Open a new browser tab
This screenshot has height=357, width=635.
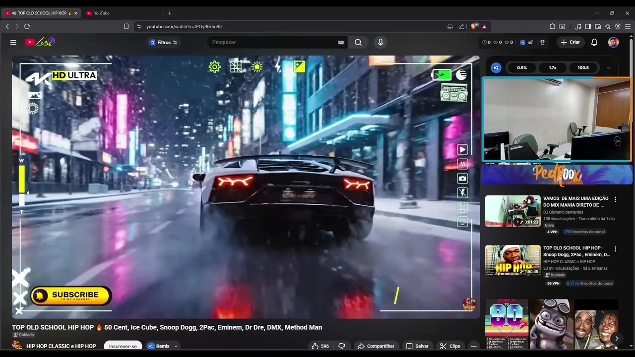coord(169,13)
